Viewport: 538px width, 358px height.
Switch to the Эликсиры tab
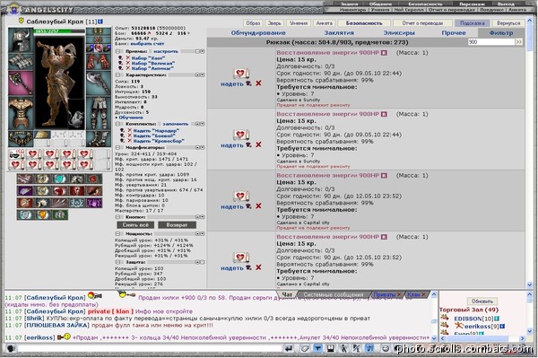pyautogui.click(x=399, y=33)
